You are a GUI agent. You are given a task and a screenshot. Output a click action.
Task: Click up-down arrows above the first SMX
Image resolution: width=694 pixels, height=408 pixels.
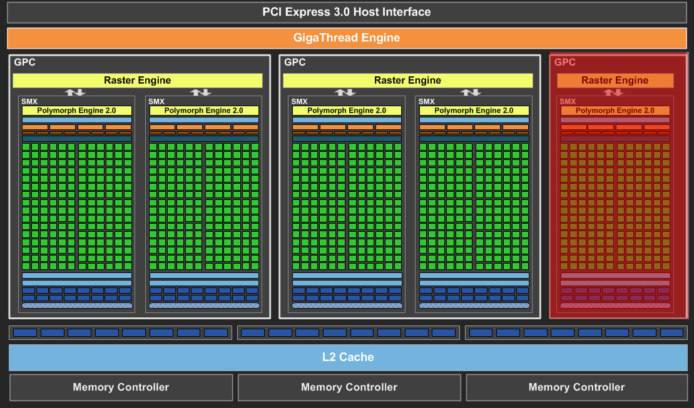[x=75, y=92]
